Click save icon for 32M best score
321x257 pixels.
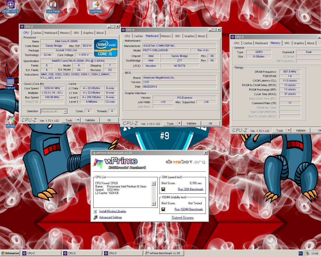pos(163,189)
